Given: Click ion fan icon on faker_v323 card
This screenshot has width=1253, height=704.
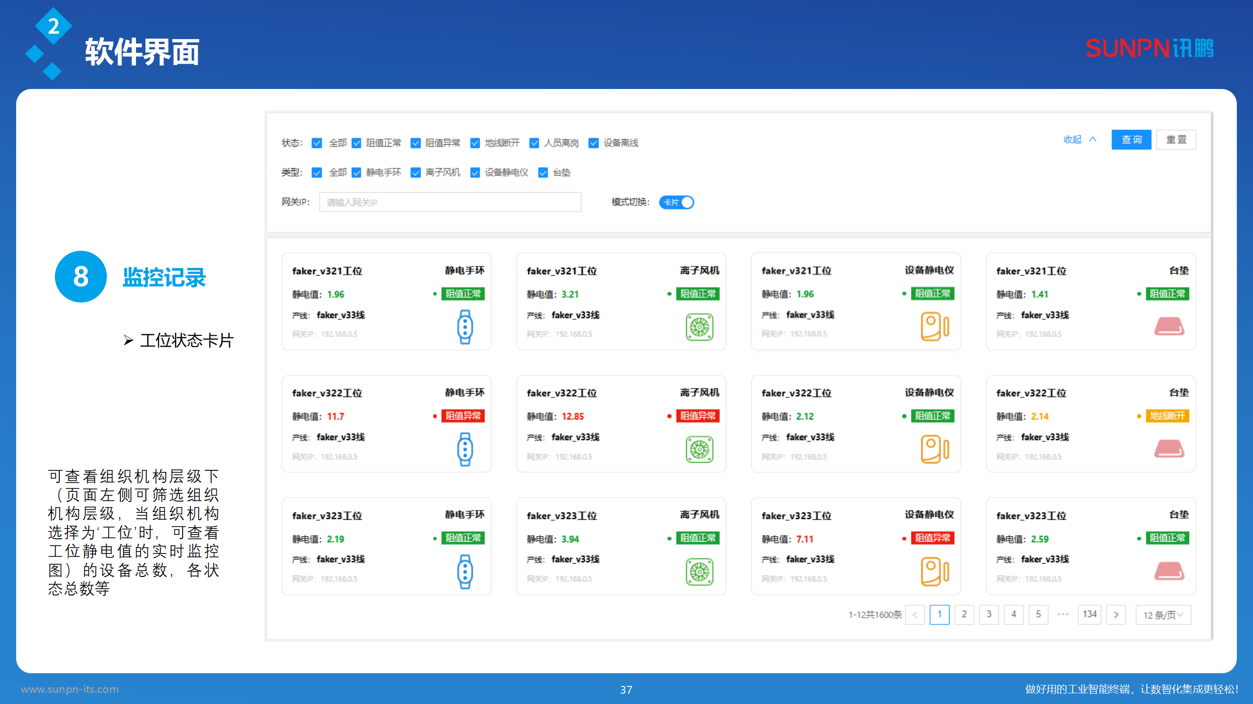Looking at the screenshot, I should 699,571.
